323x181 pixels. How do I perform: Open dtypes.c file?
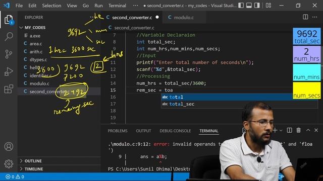tap(38, 59)
